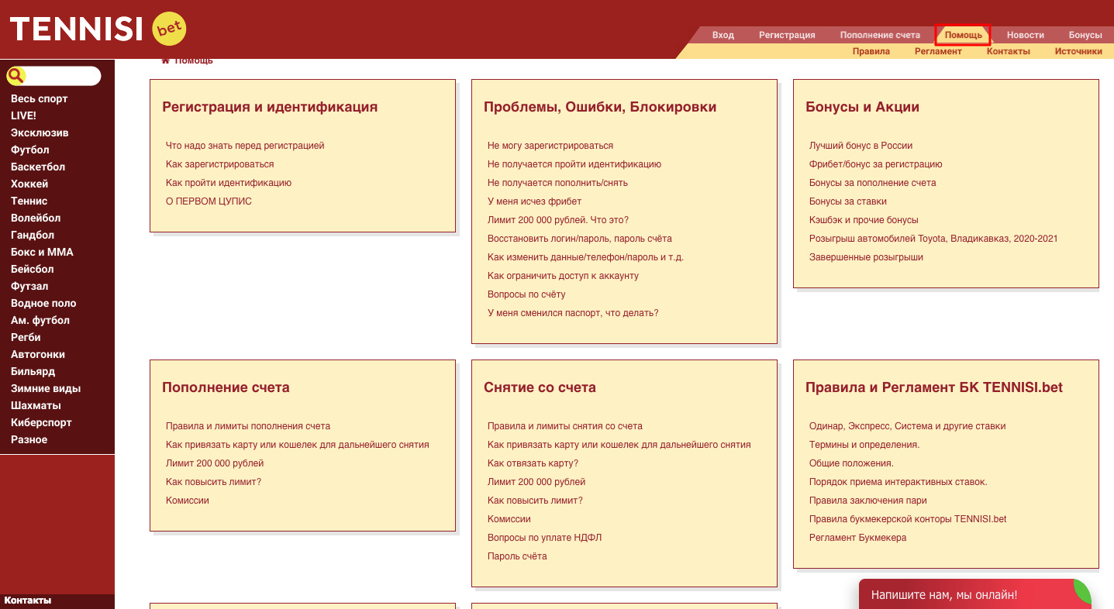Click the yellow search magnifier icon

coord(16,76)
